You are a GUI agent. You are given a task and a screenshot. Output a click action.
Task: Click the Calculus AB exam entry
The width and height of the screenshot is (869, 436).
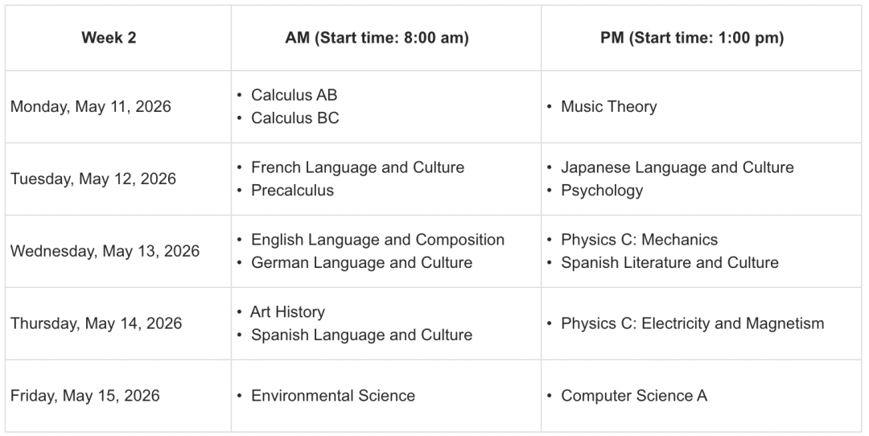coord(294,95)
